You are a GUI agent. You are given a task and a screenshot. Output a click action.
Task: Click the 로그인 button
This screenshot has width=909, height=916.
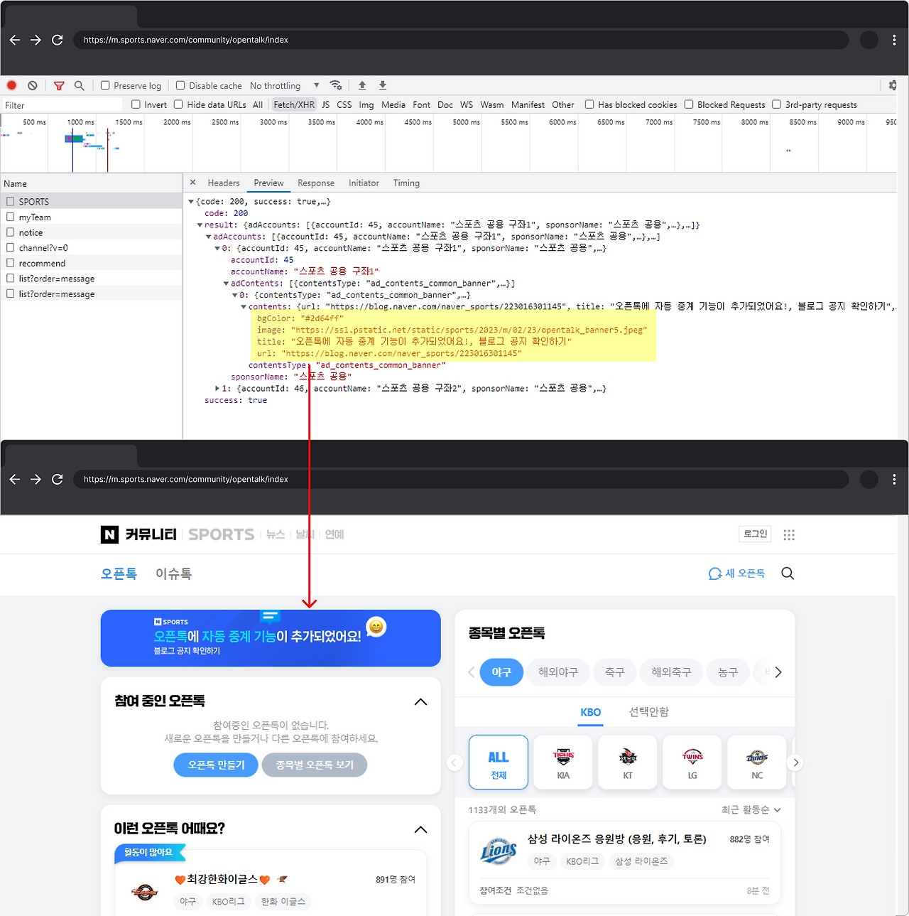[x=755, y=534]
